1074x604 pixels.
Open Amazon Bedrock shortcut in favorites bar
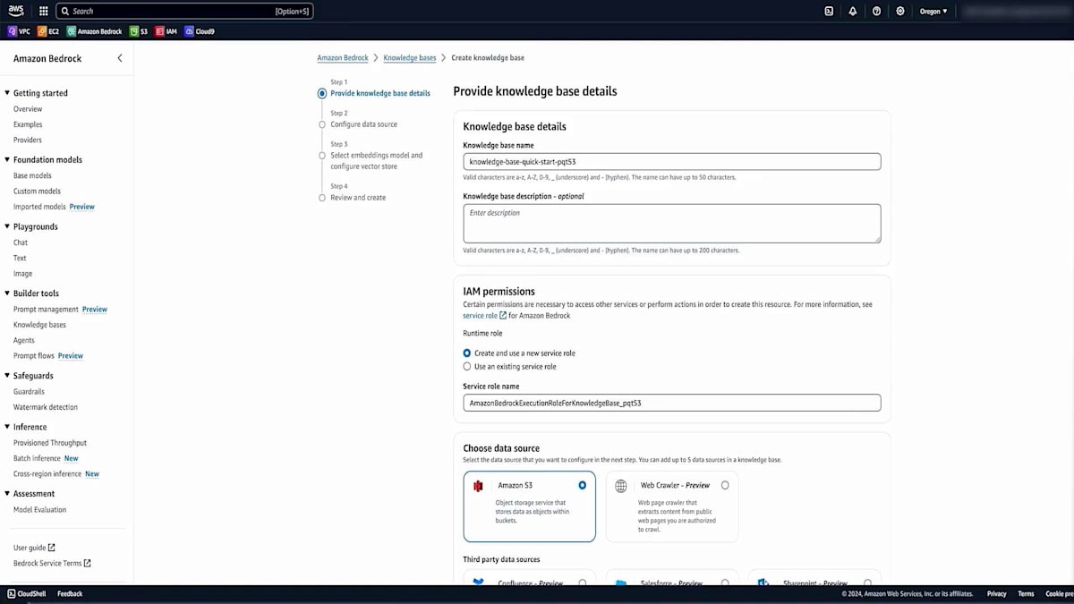coord(95,31)
